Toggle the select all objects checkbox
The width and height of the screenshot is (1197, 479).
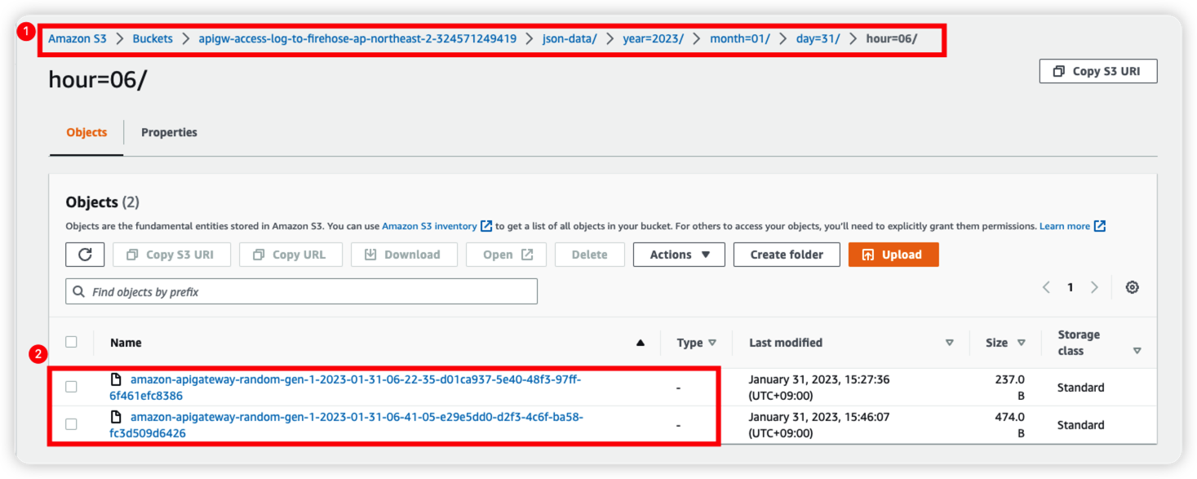[x=71, y=342]
